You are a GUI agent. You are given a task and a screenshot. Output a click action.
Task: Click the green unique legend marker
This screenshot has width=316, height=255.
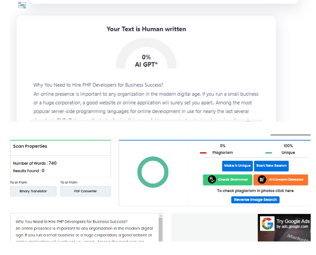pos(269,153)
